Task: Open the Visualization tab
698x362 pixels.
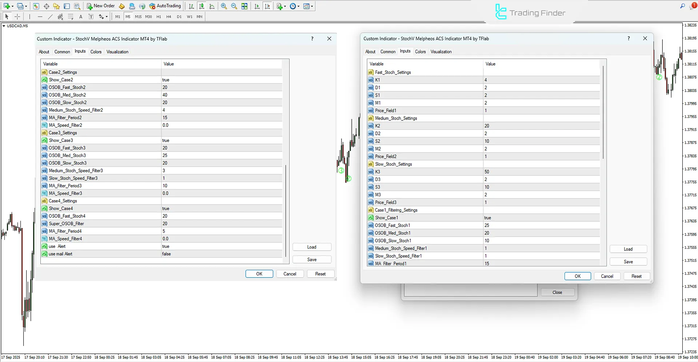Action: [117, 52]
